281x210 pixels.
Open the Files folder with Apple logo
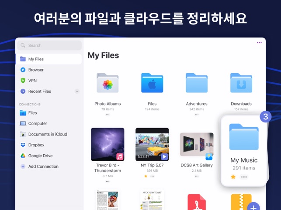152,83
